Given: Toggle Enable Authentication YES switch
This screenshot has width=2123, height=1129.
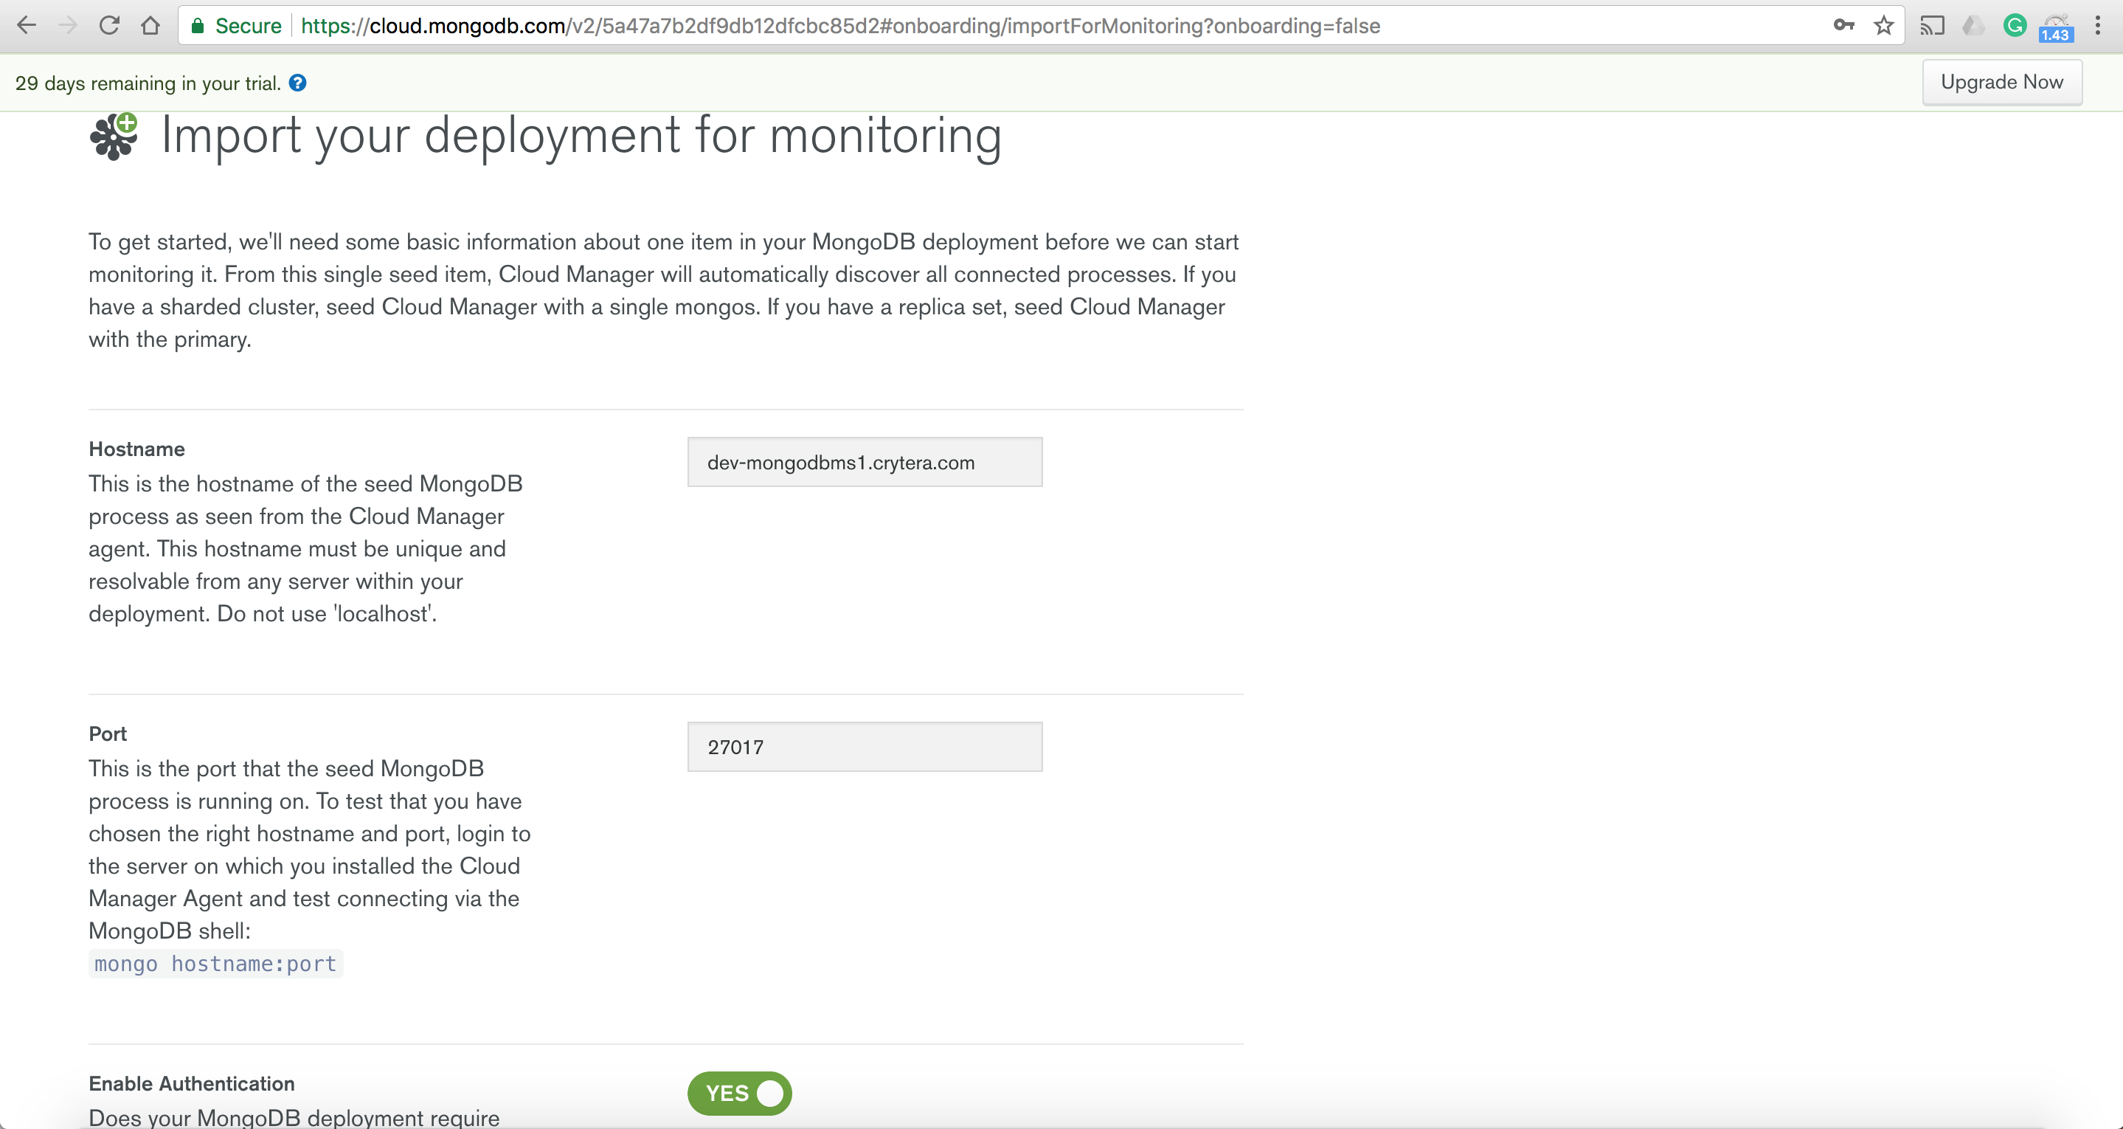Looking at the screenshot, I should pyautogui.click(x=739, y=1094).
